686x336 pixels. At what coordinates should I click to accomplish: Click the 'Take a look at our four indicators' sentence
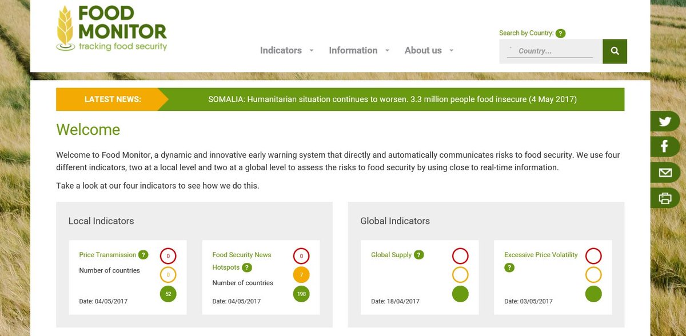pos(158,186)
